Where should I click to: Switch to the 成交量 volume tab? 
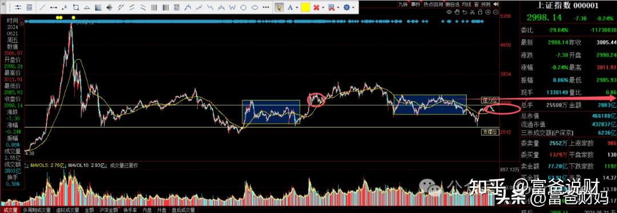11,210
